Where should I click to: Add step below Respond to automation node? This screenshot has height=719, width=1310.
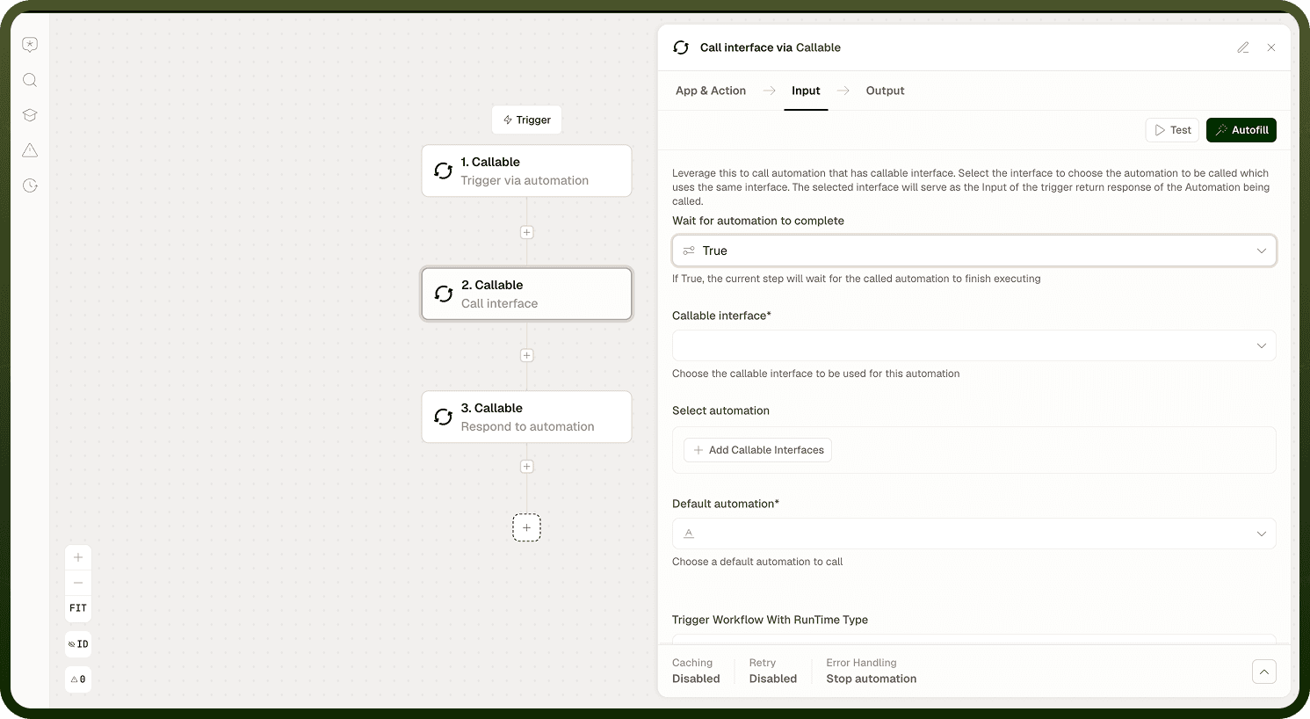coord(526,467)
